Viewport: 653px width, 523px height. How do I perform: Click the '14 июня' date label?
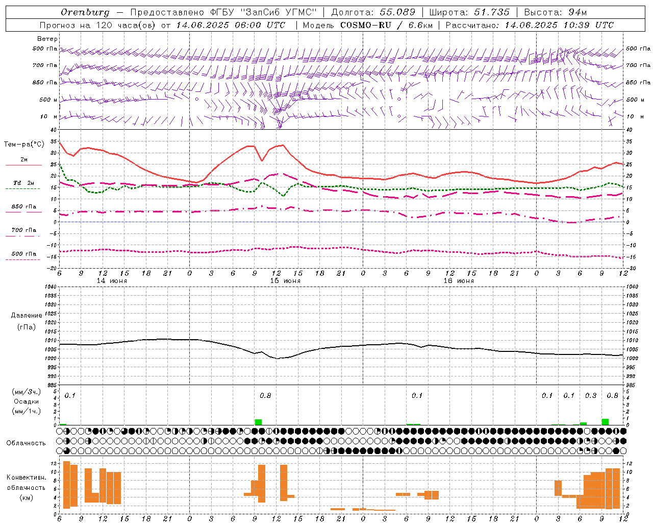[112, 281]
